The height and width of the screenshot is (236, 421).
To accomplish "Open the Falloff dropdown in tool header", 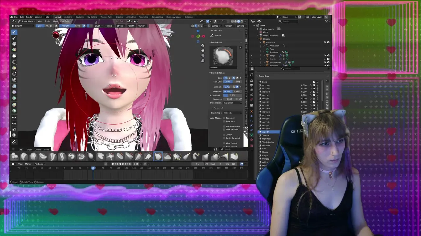I will pos(132,26).
